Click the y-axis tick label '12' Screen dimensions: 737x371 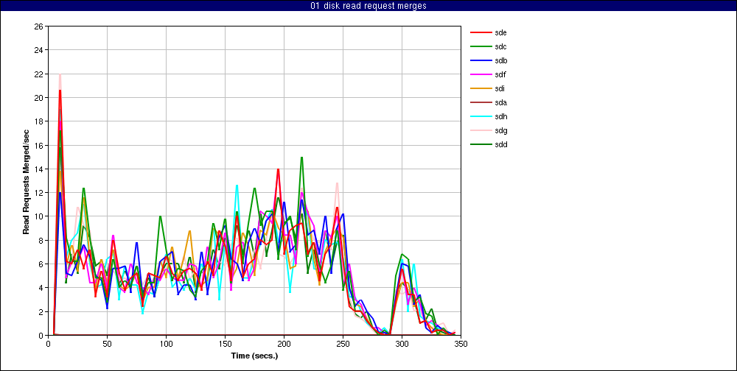[x=39, y=193]
